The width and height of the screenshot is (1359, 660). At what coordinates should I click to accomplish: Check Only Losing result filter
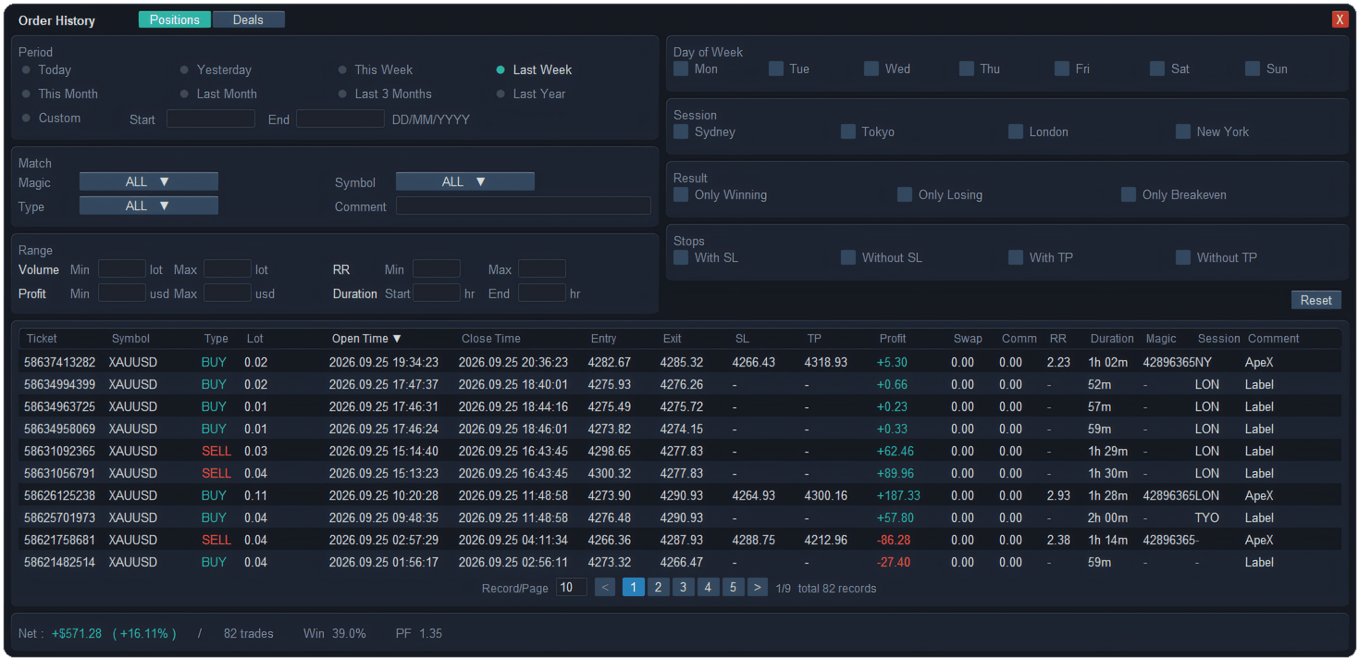click(905, 194)
